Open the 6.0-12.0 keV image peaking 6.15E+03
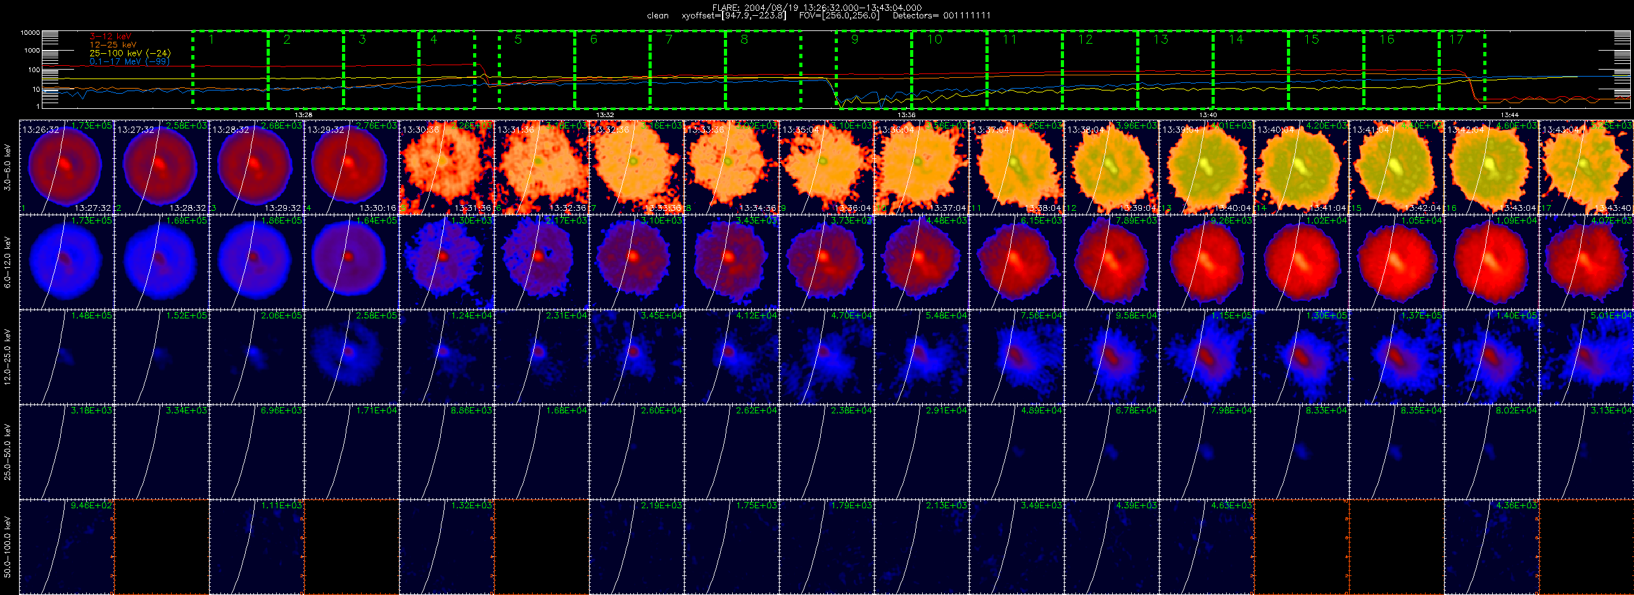1634x595 pixels. 1016,262
